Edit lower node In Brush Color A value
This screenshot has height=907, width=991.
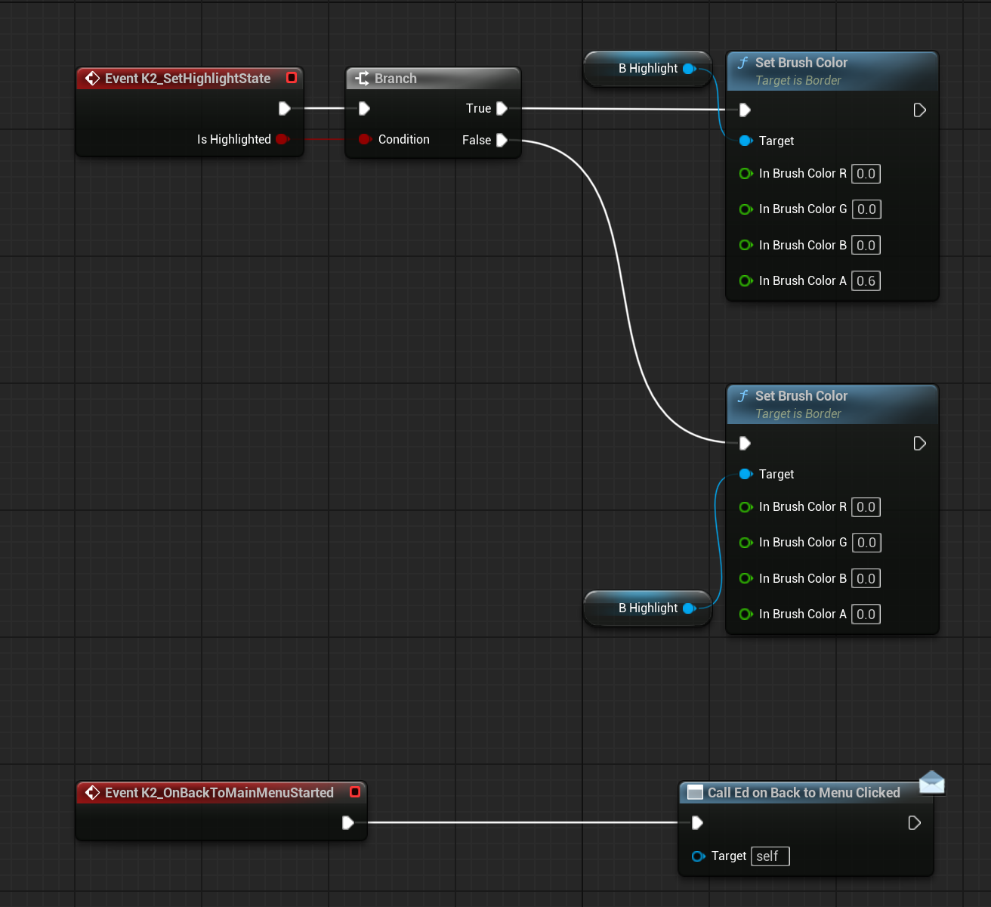[x=866, y=614]
